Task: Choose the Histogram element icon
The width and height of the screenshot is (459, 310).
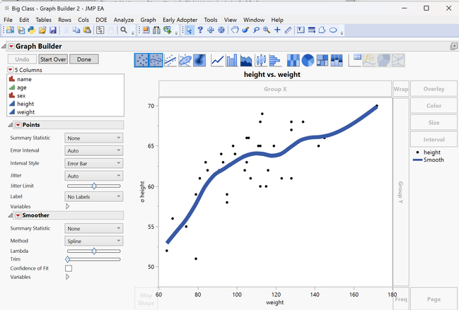Action: [274, 60]
